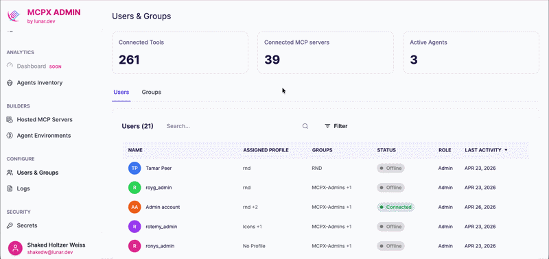Screen dimensions: 549x259
Task: Click the ronys_admin user name
Action: 160,246
